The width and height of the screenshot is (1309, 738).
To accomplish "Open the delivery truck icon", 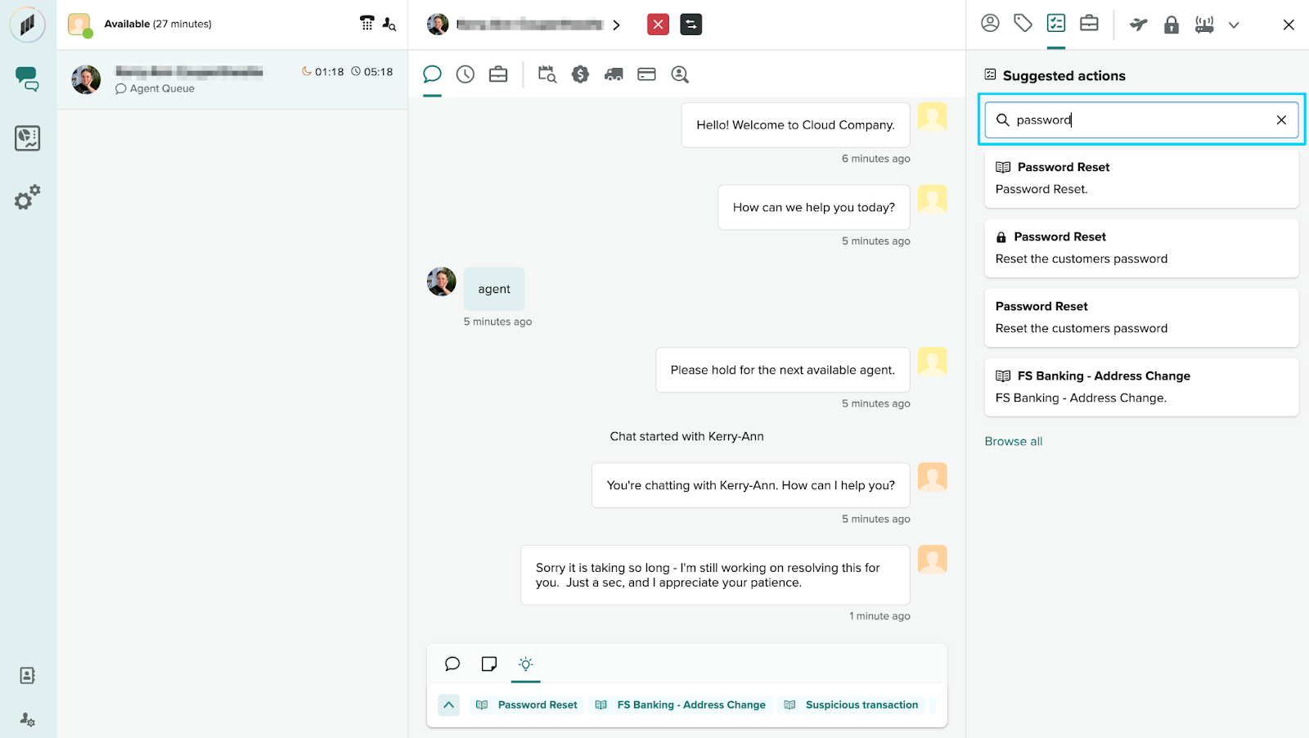I will tap(614, 74).
